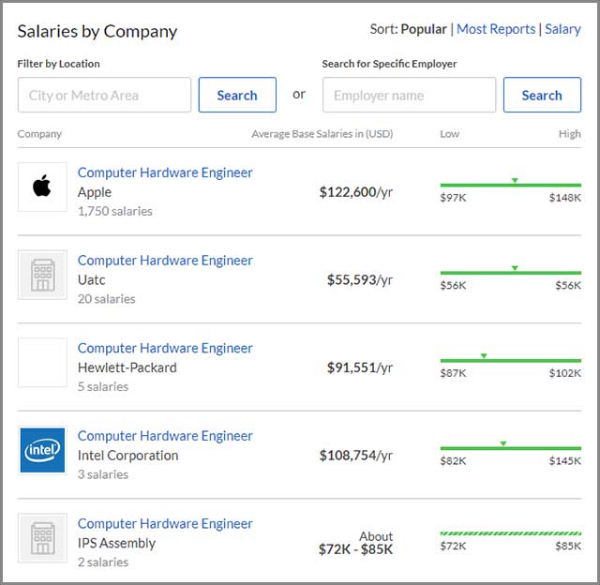
Task: Click the Intel Corporation logo icon
Action: click(42, 450)
